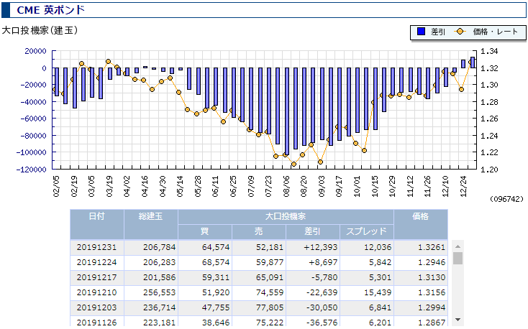Click the 買 column header
Screen dimensions: 528x329
[x=205, y=231]
